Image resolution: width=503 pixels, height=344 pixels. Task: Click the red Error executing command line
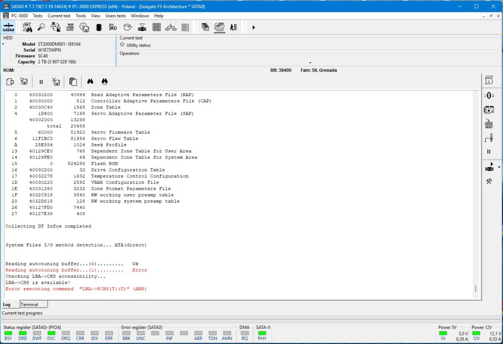tap(76, 289)
